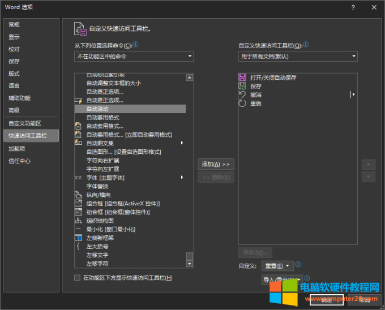Click the 左侧新框架 frame icon
The image size is (385, 310).
pyautogui.click(x=79, y=238)
